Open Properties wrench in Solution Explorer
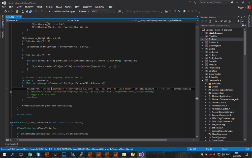Screen dimensions: 252x158 click(238, 21)
